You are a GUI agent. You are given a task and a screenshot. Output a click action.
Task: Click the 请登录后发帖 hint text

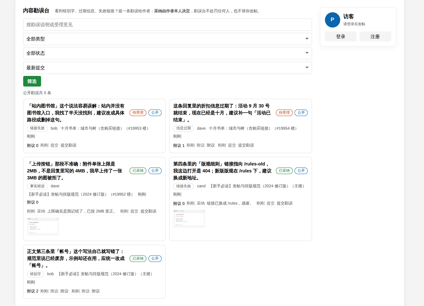point(354,24)
